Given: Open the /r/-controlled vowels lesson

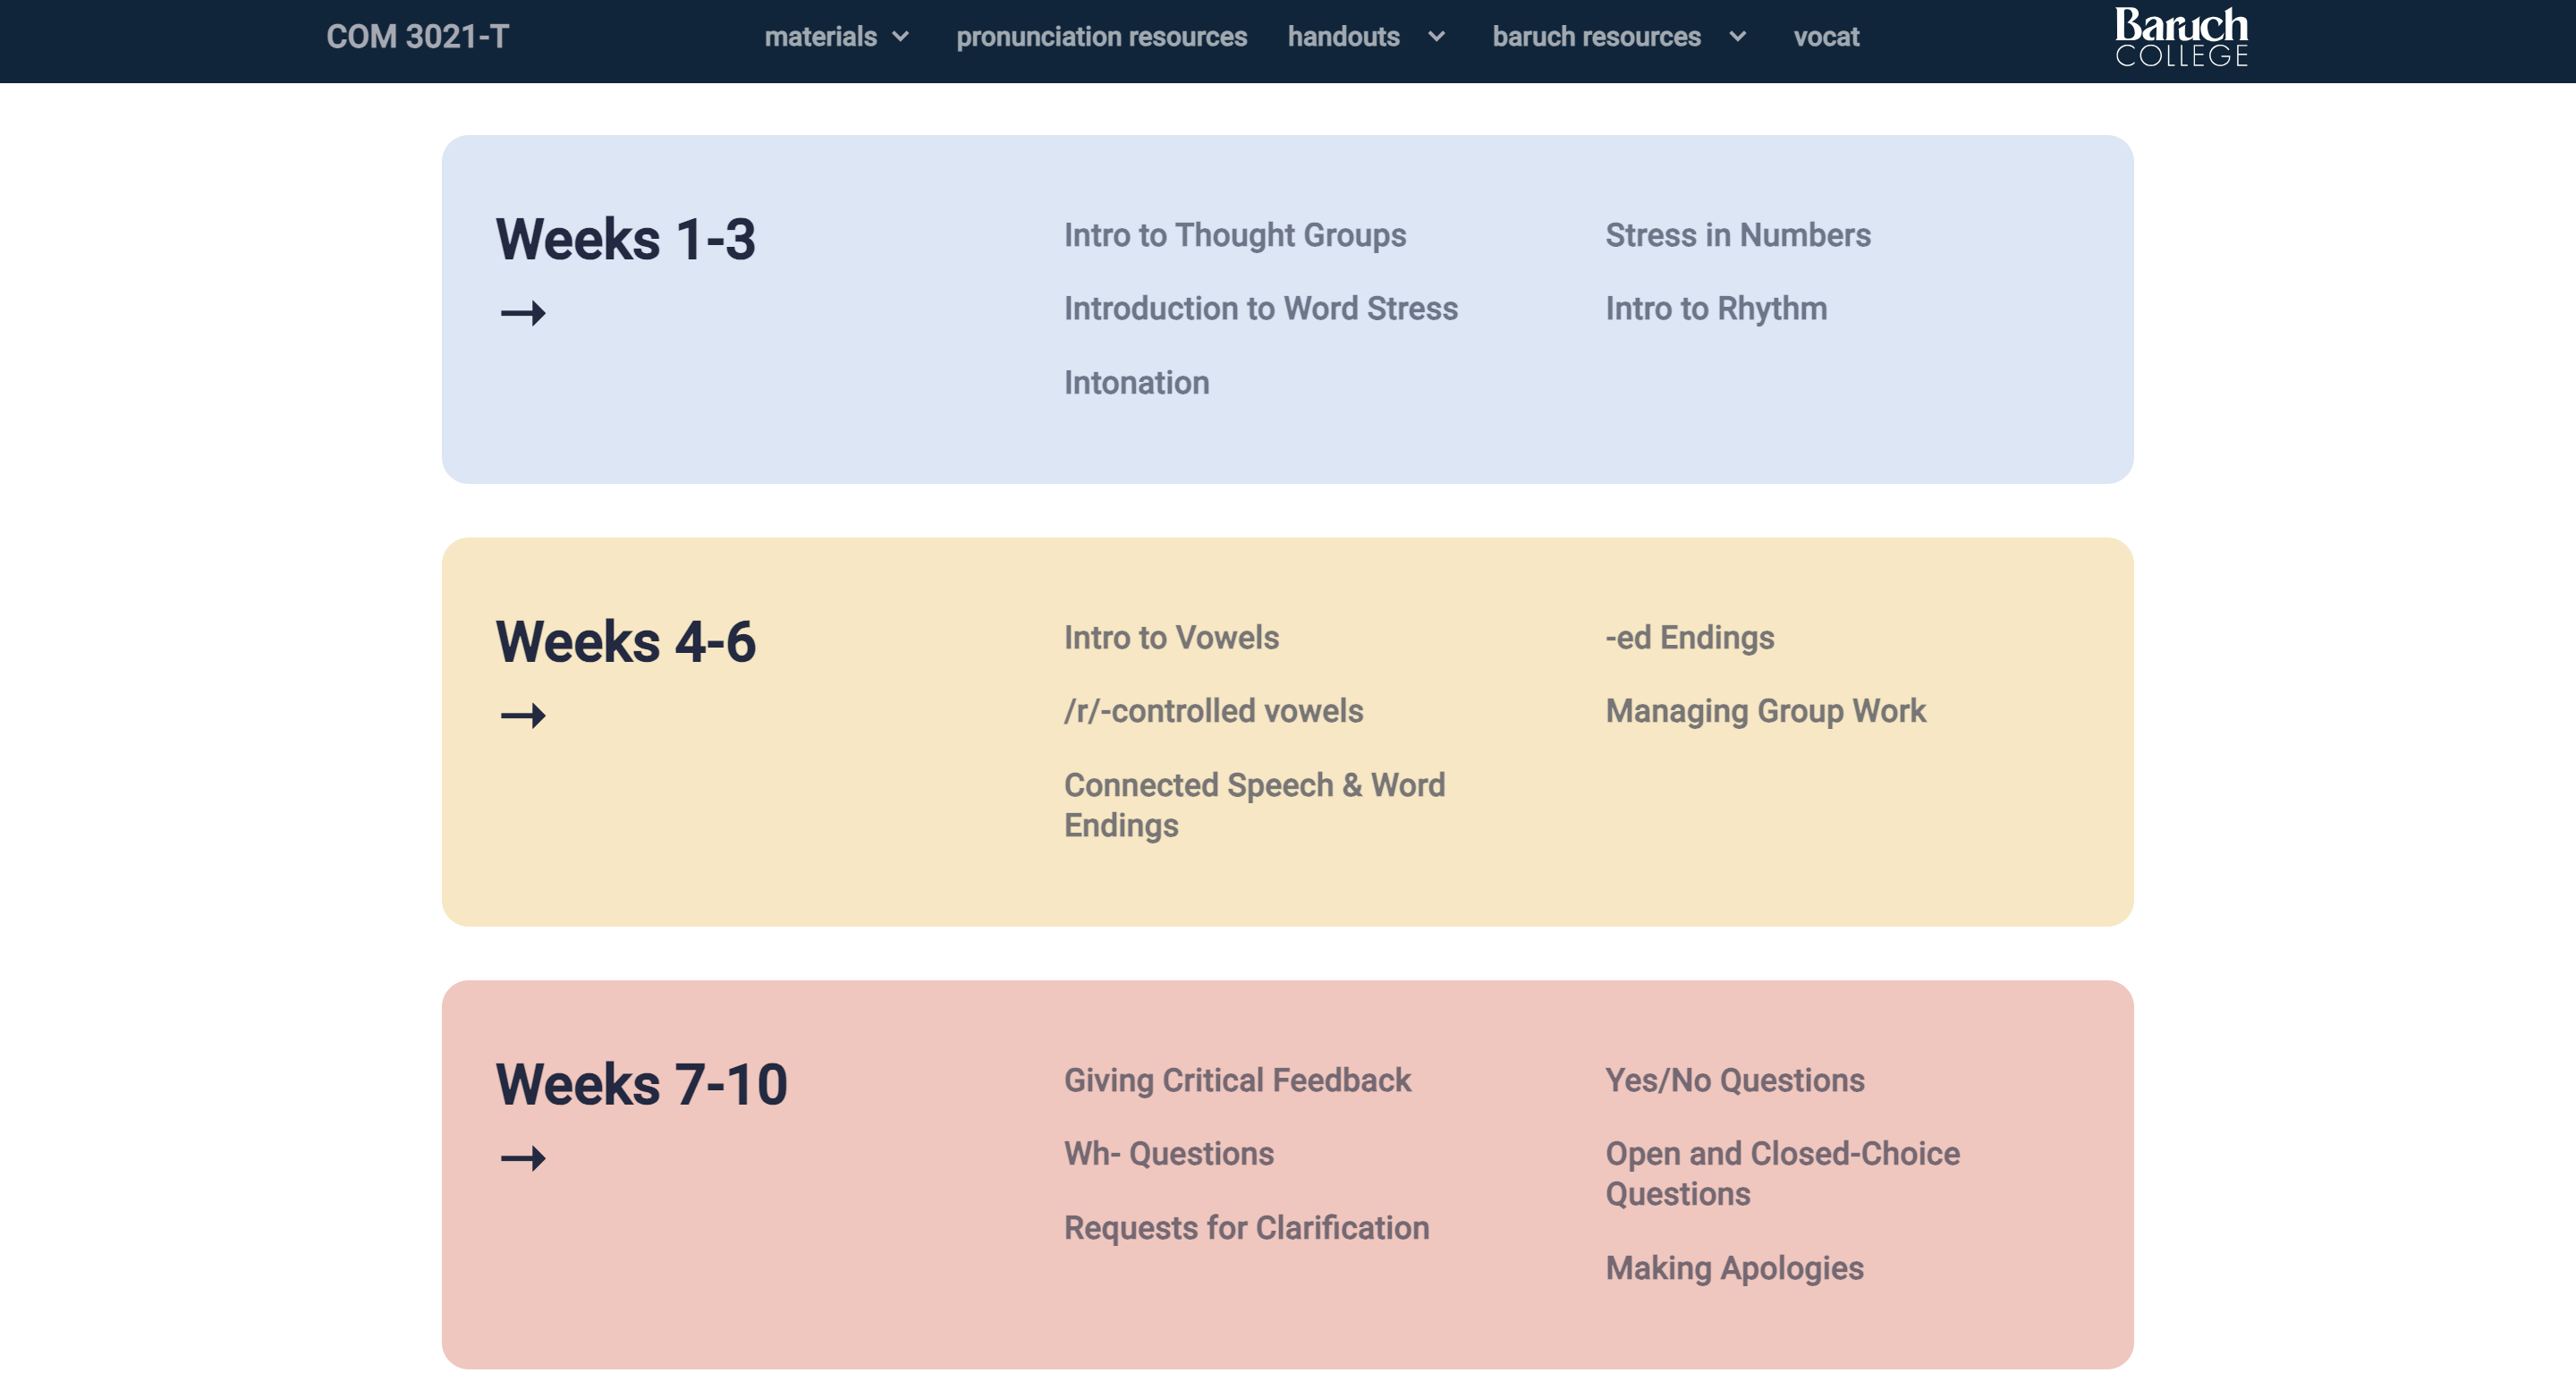Looking at the screenshot, I should [x=1213, y=711].
